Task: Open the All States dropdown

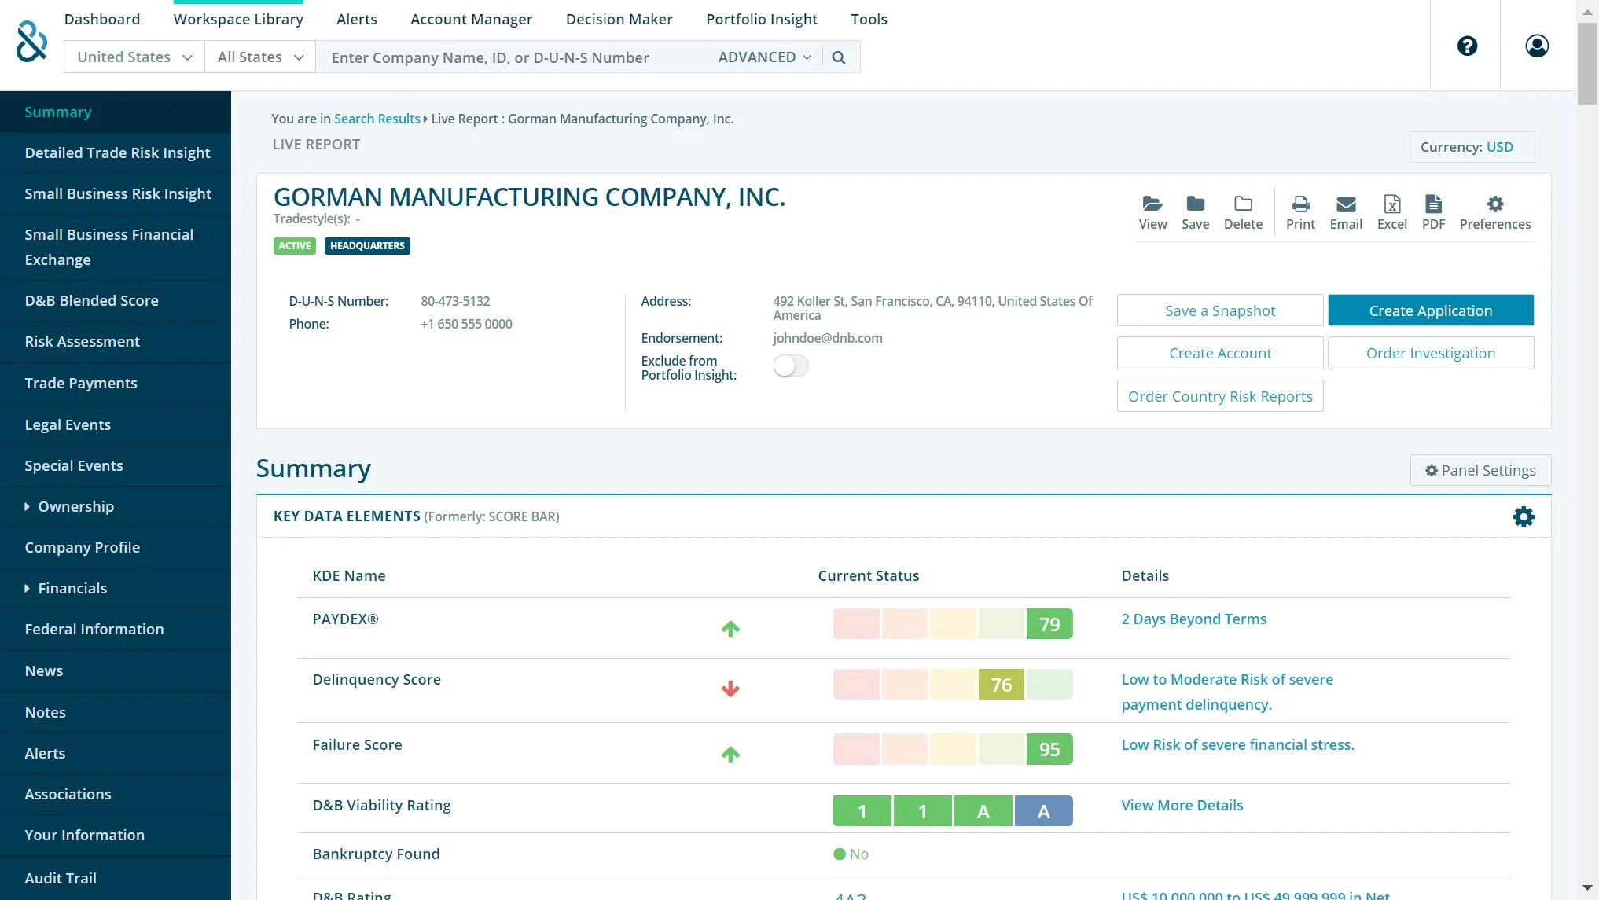Action: [259, 57]
